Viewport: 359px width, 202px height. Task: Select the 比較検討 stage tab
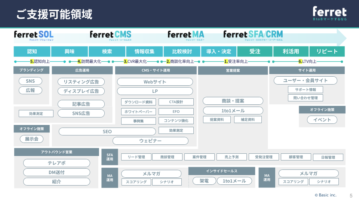tap(182, 52)
